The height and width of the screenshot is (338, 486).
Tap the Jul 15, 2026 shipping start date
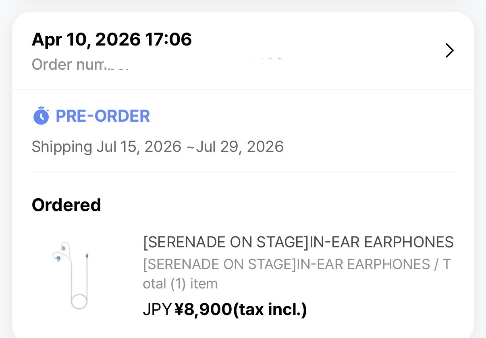click(x=139, y=147)
